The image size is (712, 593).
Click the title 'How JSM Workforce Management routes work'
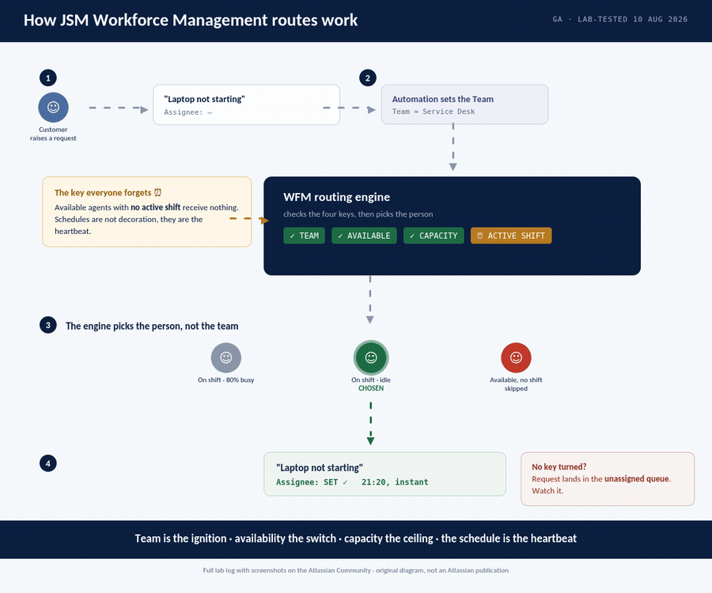191,21
